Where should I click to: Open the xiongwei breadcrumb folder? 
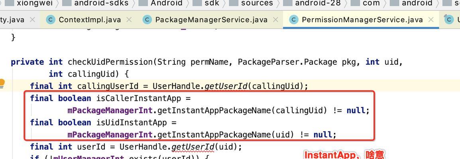point(34,3)
